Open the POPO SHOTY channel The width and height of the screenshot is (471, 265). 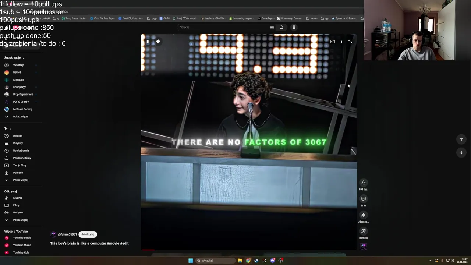[21, 102]
